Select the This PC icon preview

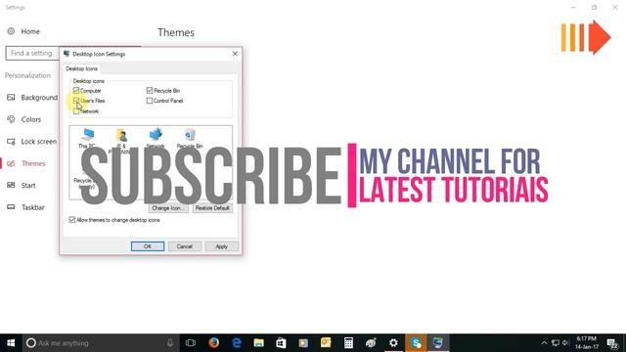[87, 138]
